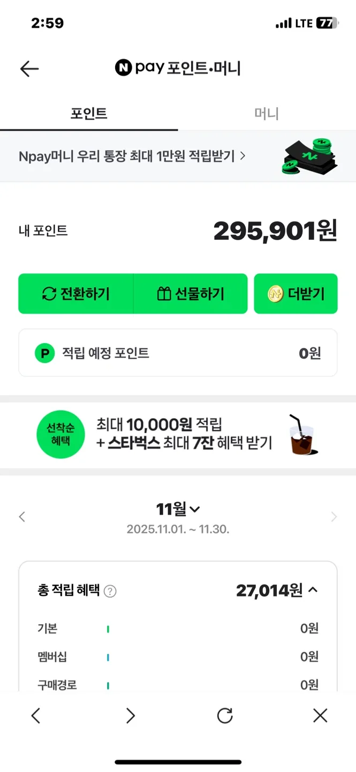
Task: Go to the previous month
Action: click(22, 517)
